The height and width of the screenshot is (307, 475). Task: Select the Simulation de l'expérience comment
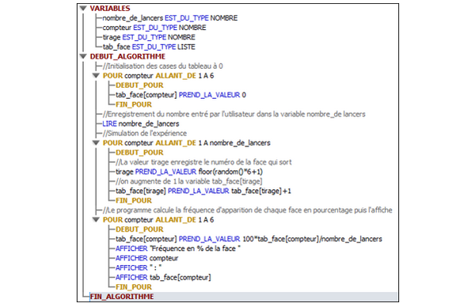pos(145,134)
